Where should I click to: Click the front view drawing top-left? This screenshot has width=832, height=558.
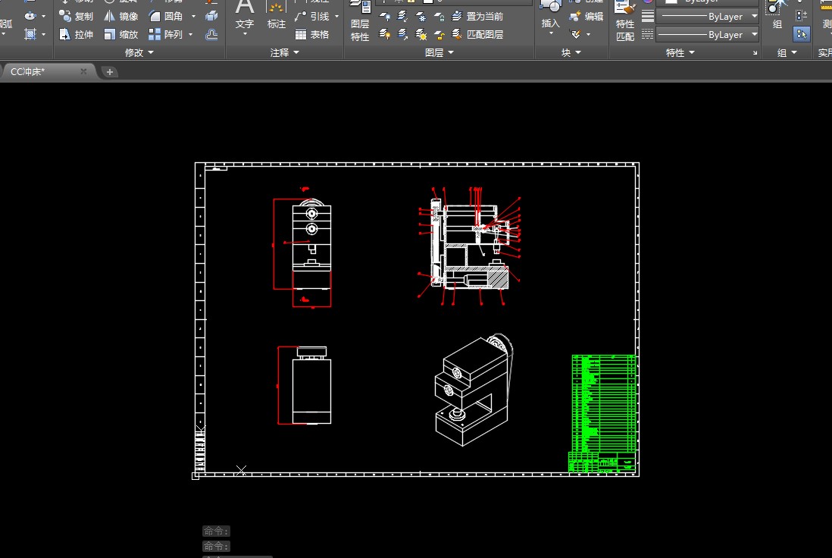[x=302, y=247]
